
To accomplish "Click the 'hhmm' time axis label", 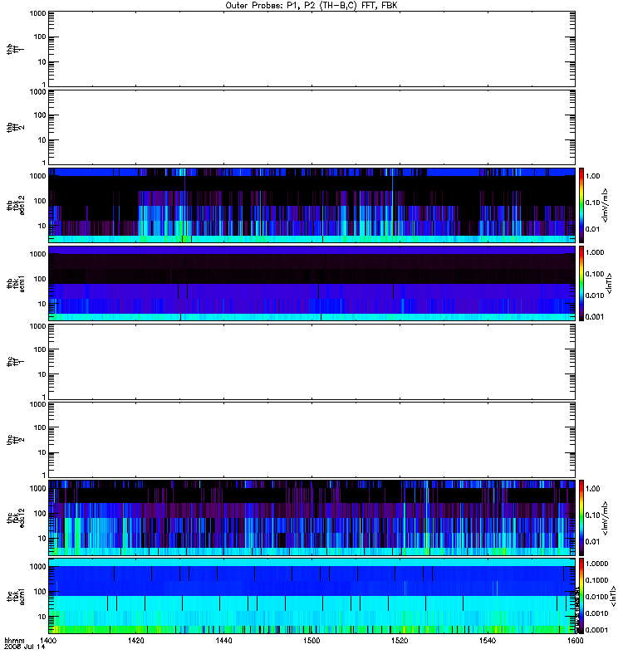I will pos(14,641).
